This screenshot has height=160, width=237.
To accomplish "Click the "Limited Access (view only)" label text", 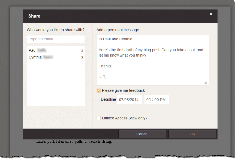I will 124,118.
